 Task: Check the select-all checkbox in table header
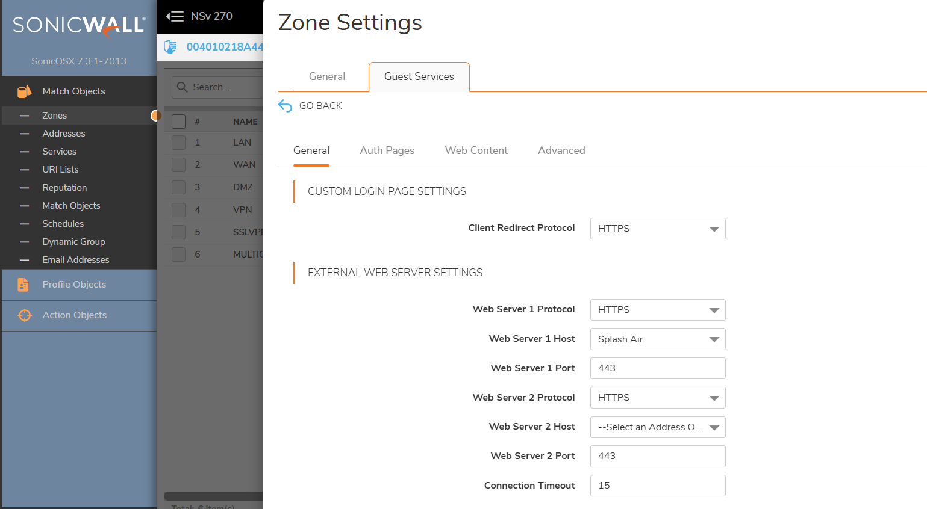tap(178, 122)
